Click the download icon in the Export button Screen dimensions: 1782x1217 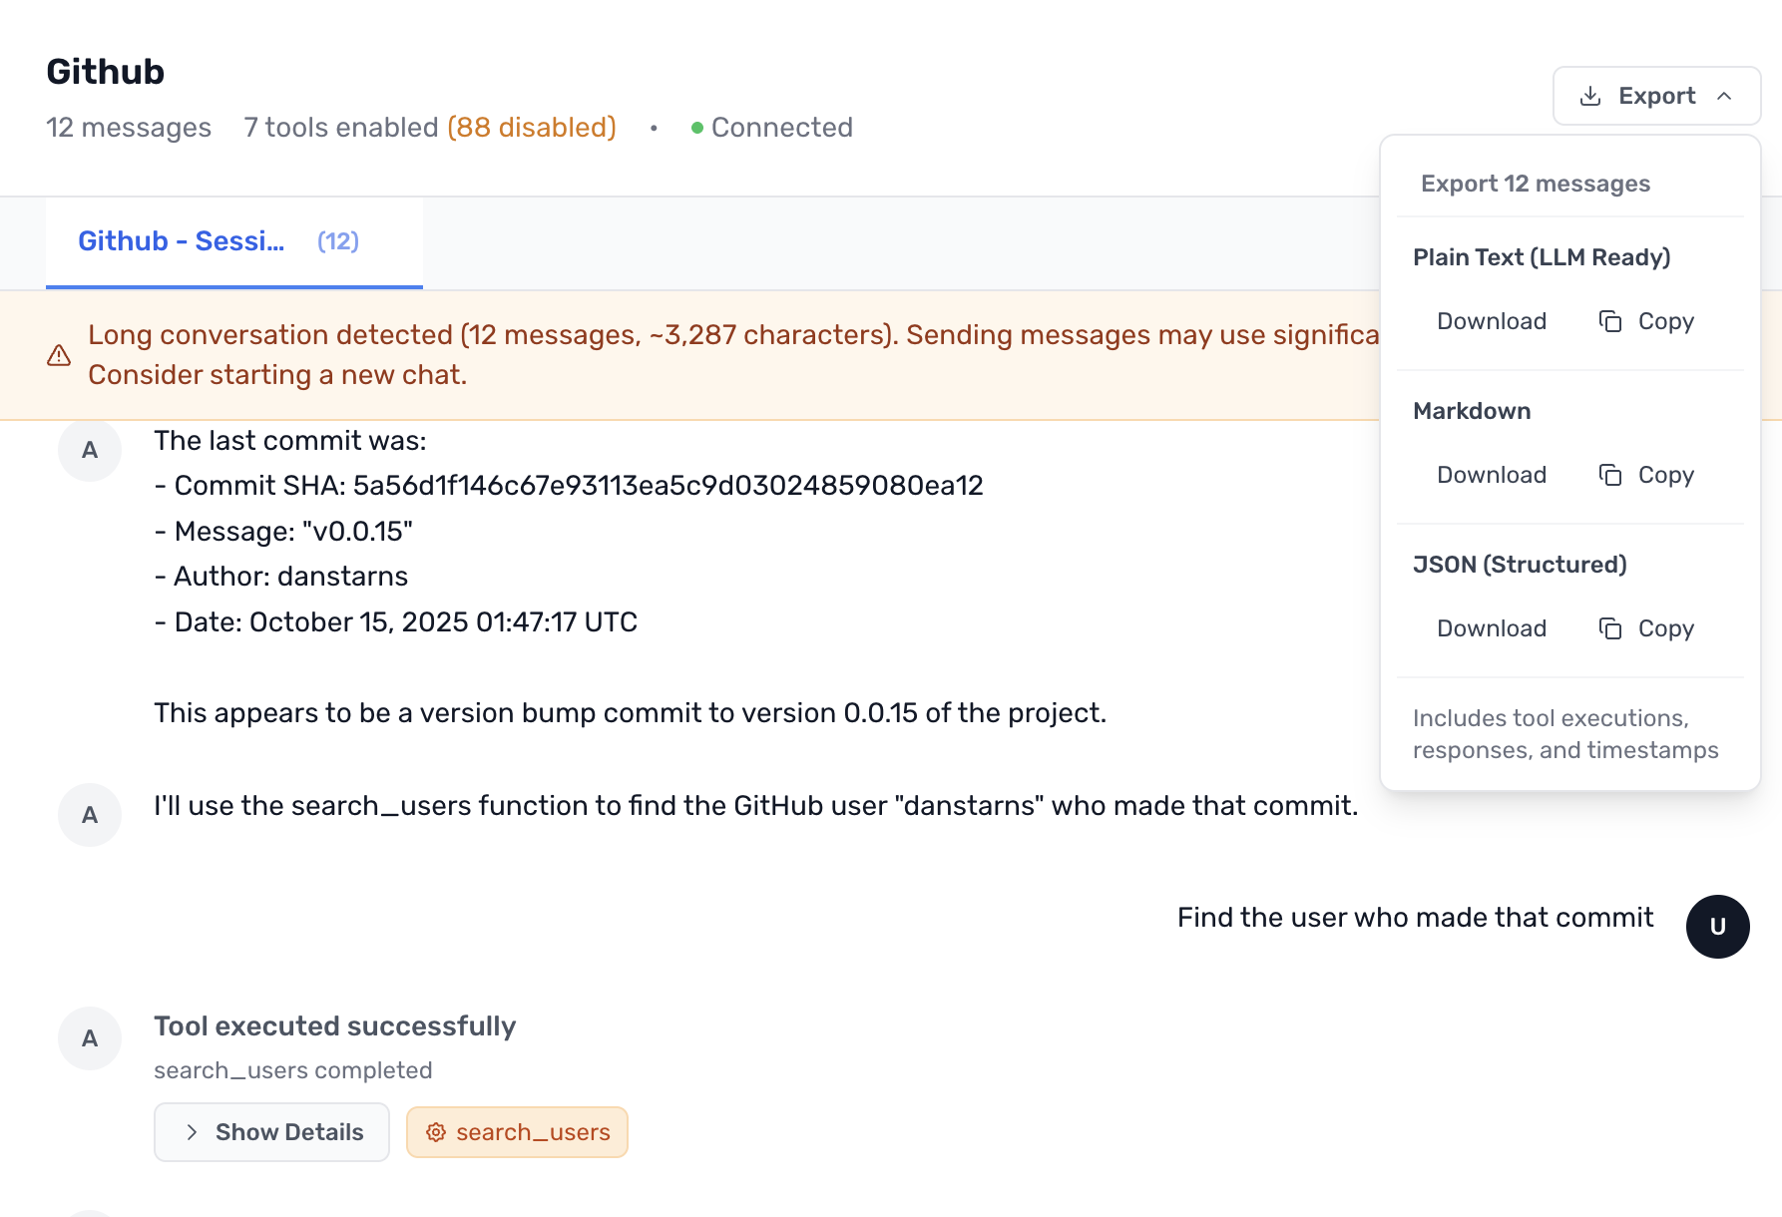click(1592, 96)
